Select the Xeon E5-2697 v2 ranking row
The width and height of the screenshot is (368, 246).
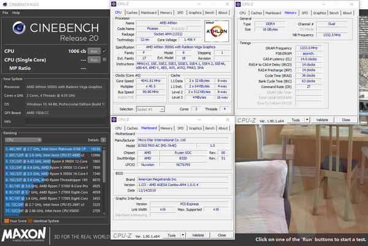(53, 204)
